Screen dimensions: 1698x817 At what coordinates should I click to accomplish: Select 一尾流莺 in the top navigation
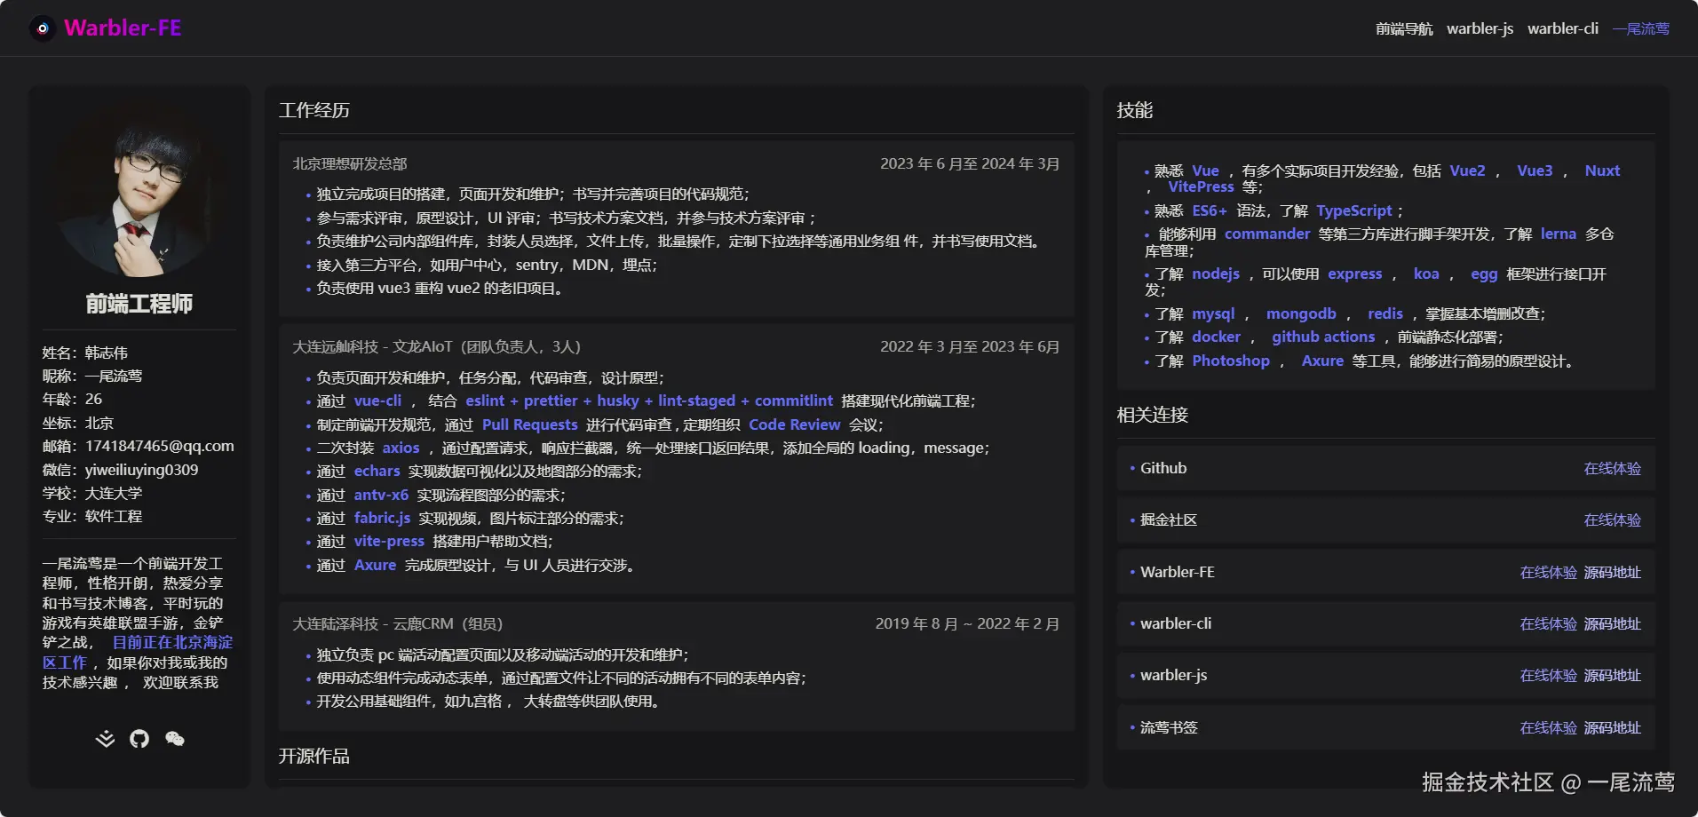click(1641, 28)
